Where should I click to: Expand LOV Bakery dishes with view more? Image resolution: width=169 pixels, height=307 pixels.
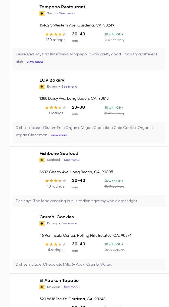click(59, 135)
